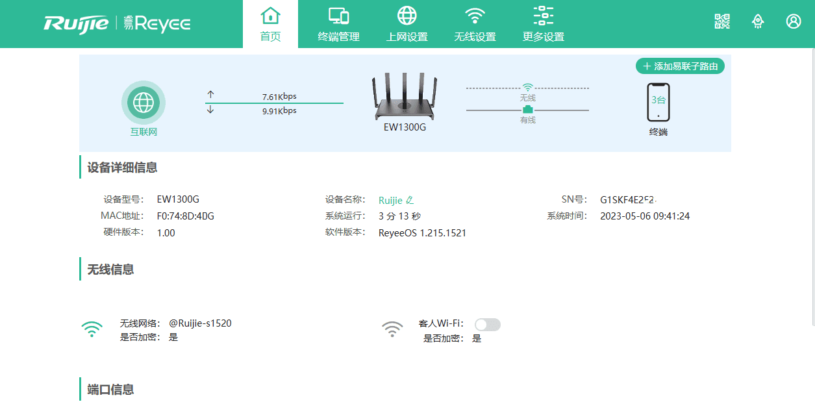
Task: Click the 无线信息 heading
Action: 110,269
